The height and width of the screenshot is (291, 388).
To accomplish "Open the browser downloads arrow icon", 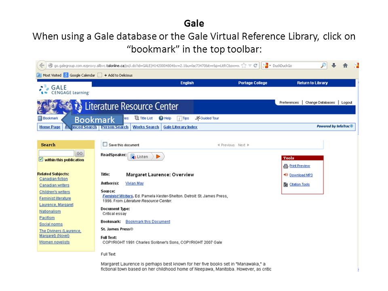I will [x=334, y=65].
